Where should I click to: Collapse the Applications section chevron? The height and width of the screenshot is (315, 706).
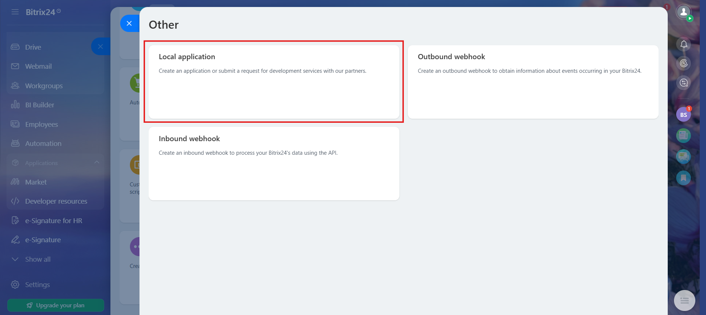pyautogui.click(x=97, y=162)
